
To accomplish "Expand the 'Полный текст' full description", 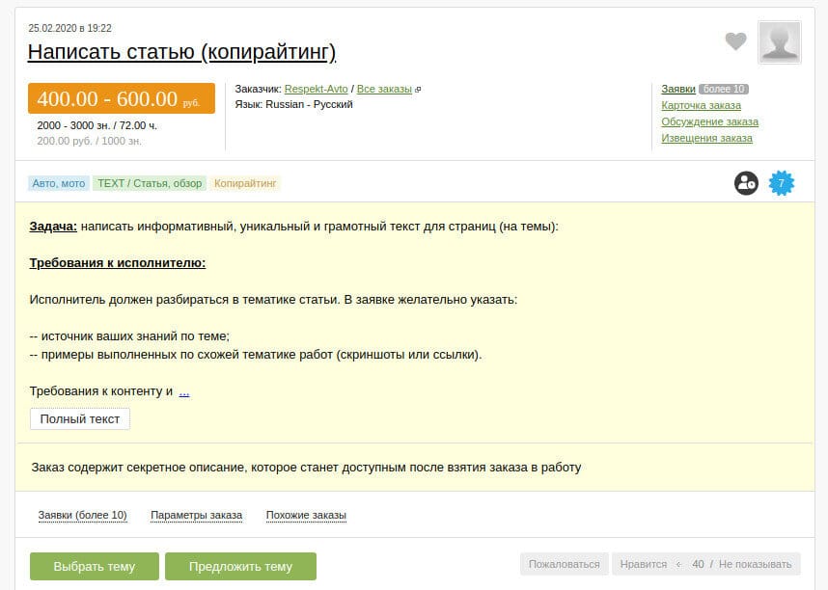I will pyautogui.click(x=80, y=419).
